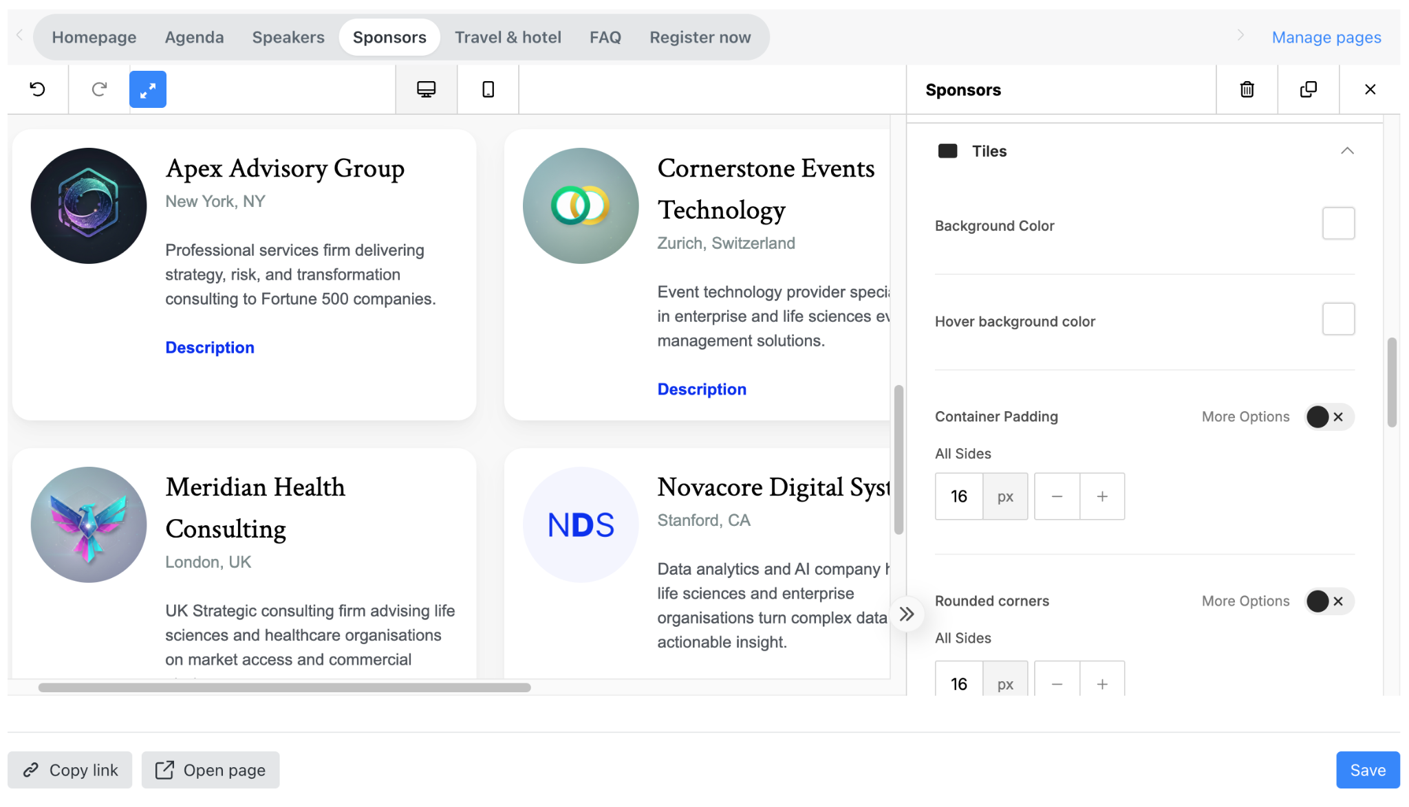
Task: Click the Apex Advisory Group logo
Action: click(89, 206)
